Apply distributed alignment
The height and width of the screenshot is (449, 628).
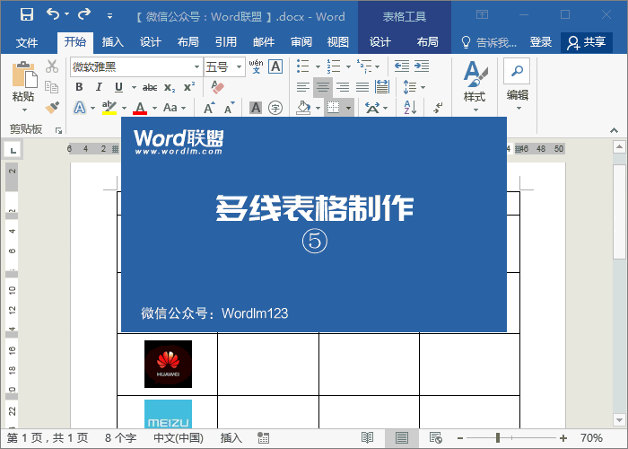(382, 87)
